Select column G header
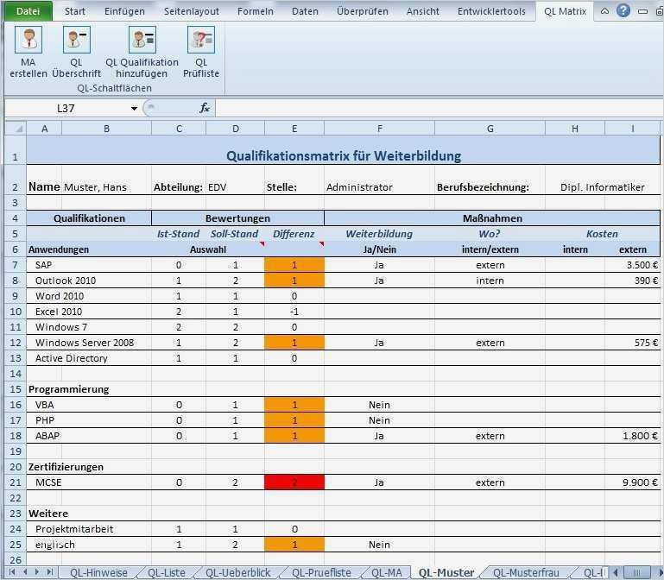Screen dimensions: 664x580 (x=490, y=129)
